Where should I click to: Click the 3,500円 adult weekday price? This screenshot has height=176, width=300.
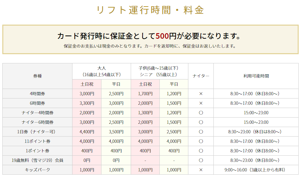tap(116, 132)
